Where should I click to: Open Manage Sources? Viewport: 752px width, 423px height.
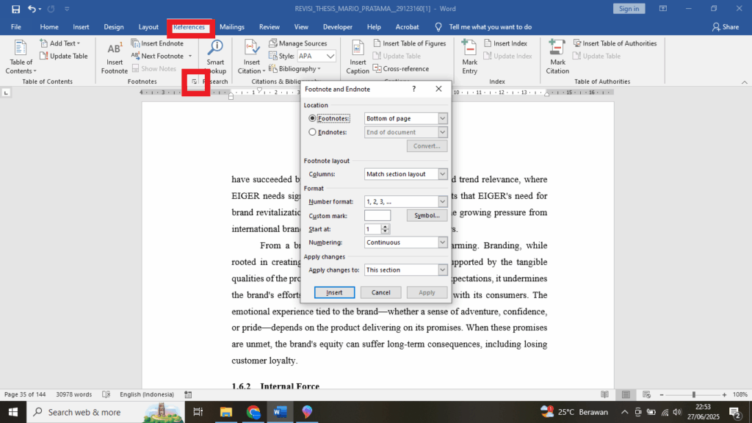coord(298,43)
